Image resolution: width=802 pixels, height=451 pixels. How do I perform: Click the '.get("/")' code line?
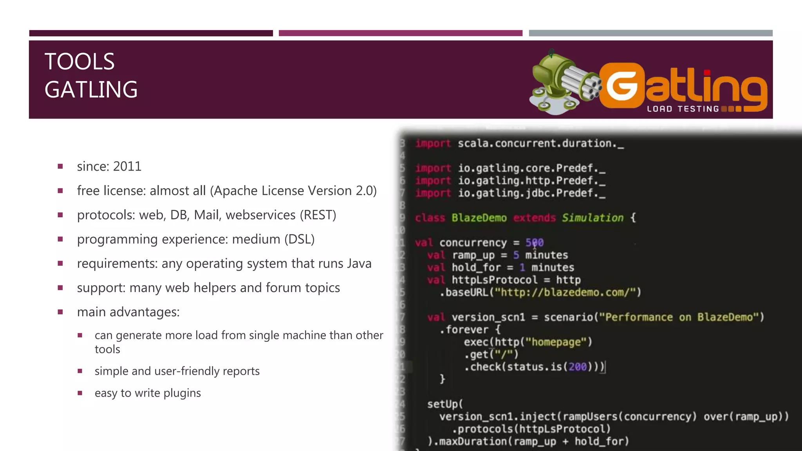pyautogui.click(x=491, y=355)
